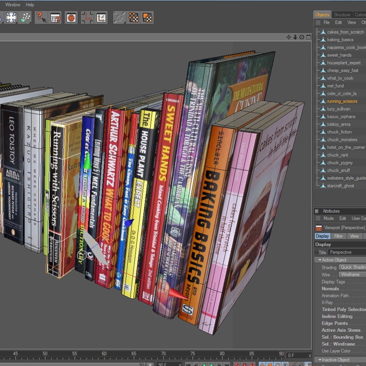
Task: Click the green Y-axis arrow handle
Action: [87, 161]
